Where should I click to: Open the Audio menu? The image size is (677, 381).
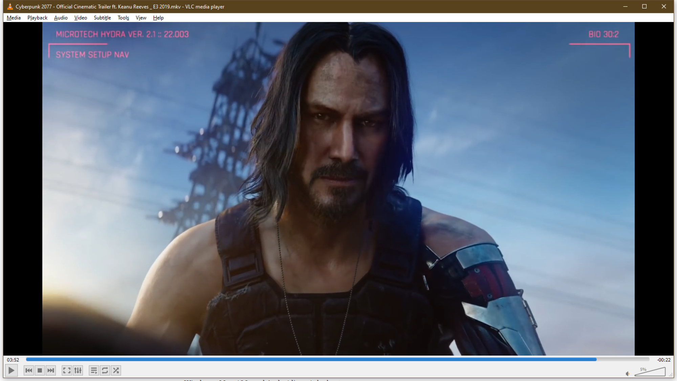point(61,18)
